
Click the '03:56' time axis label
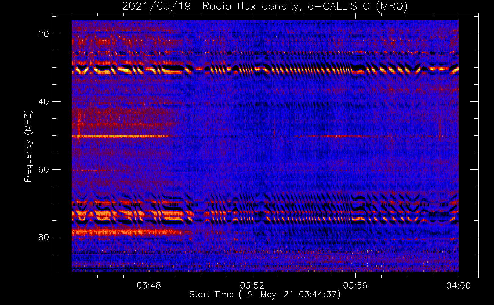tap(355, 286)
